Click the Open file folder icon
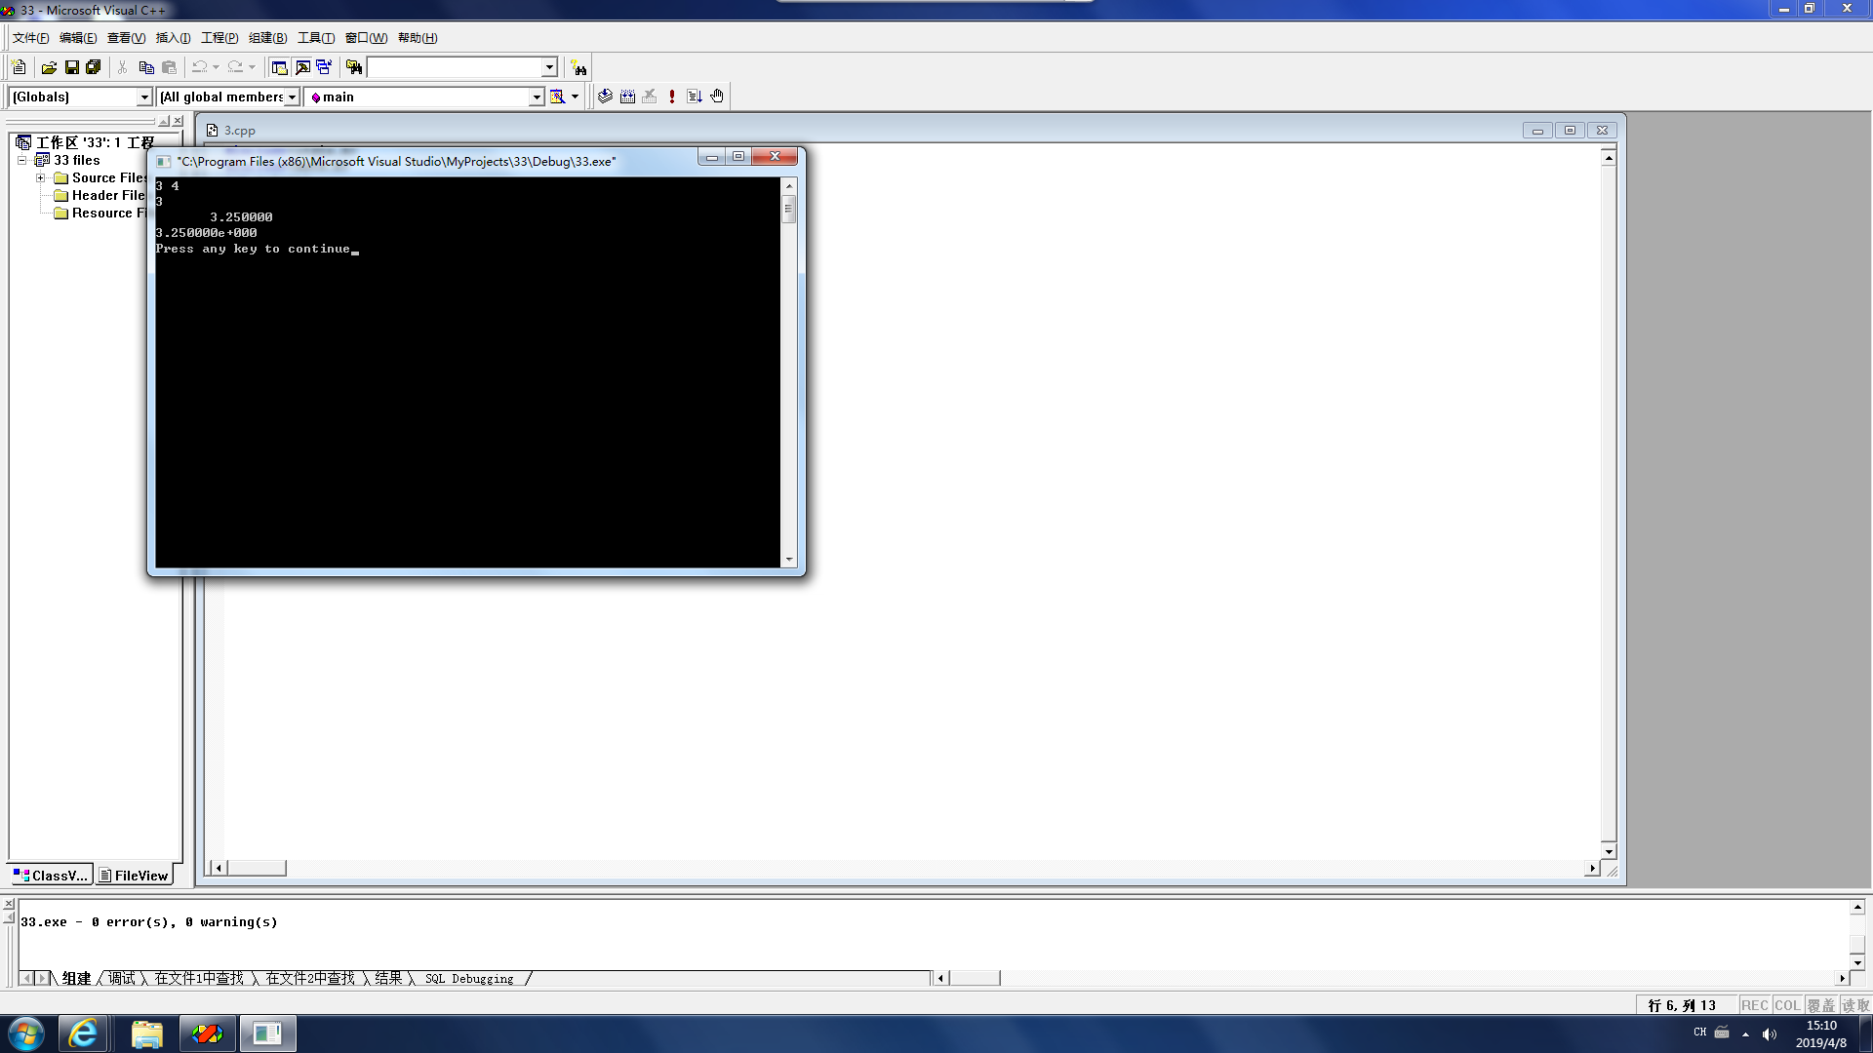 49,67
